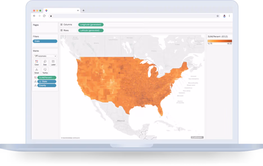Click the color icon beside SUM(Percent) pill
The height and width of the screenshot is (166, 263).
click(35, 78)
